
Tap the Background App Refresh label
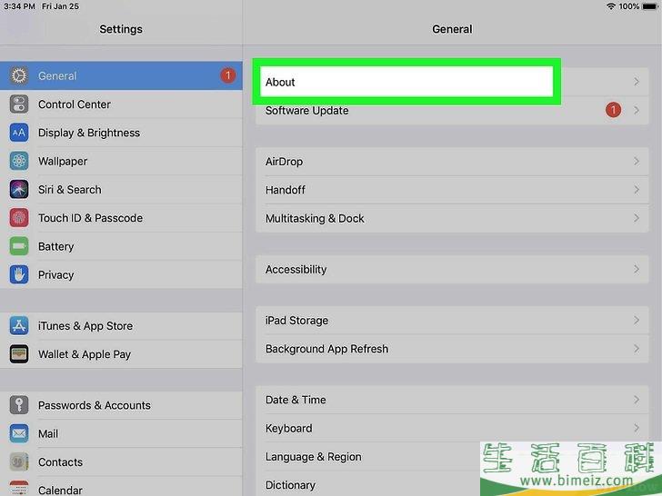pos(326,349)
